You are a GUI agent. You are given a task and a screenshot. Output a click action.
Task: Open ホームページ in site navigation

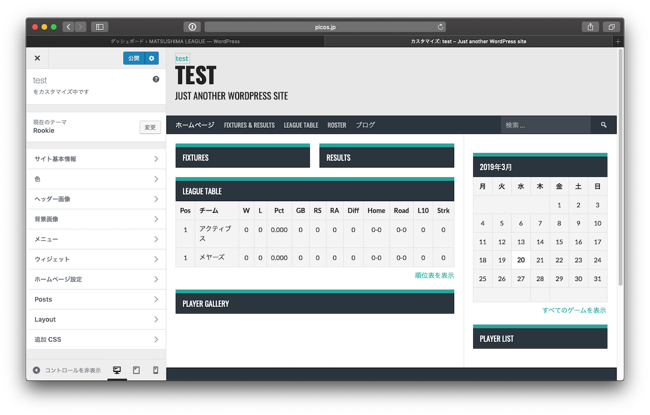click(195, 125)
